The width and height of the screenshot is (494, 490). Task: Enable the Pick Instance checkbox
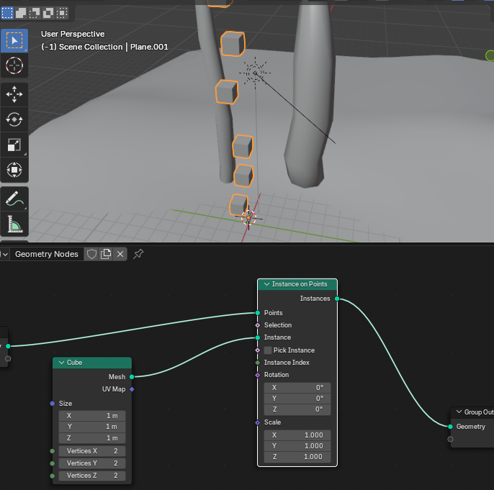pyautogui.click(x=268, y=350)
